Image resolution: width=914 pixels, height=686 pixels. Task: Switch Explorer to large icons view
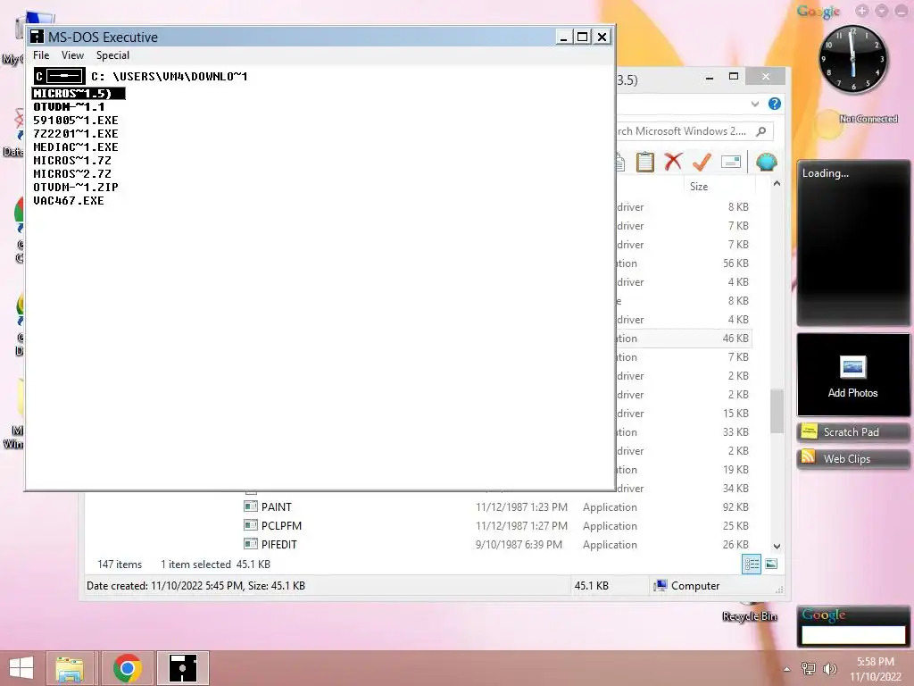770,564
